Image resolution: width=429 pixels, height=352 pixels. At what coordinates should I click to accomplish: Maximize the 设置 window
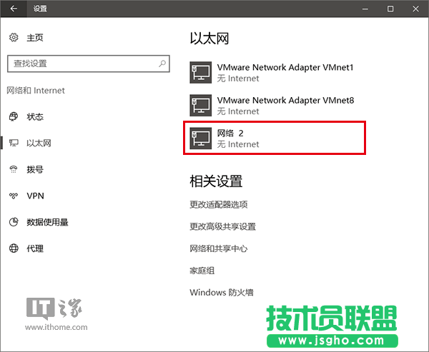[x=390, y=9]
